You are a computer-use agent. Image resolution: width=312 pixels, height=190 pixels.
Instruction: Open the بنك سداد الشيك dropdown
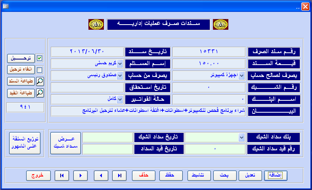click(x=242, y=137)
